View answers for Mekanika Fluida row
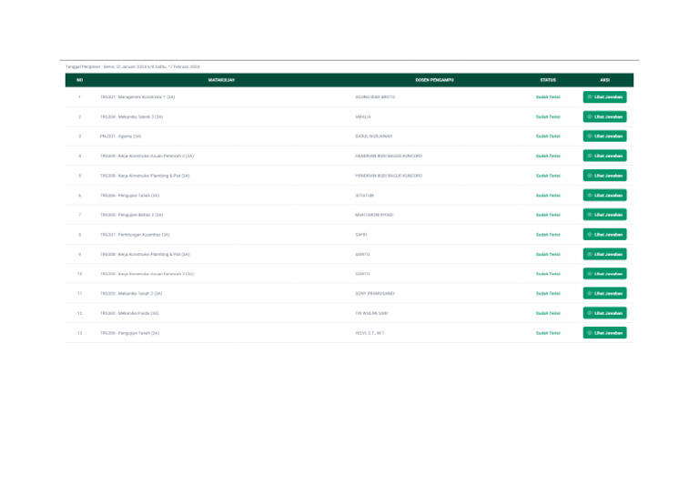Viewport: 699px width, 495px height. [x=604, y=313]
